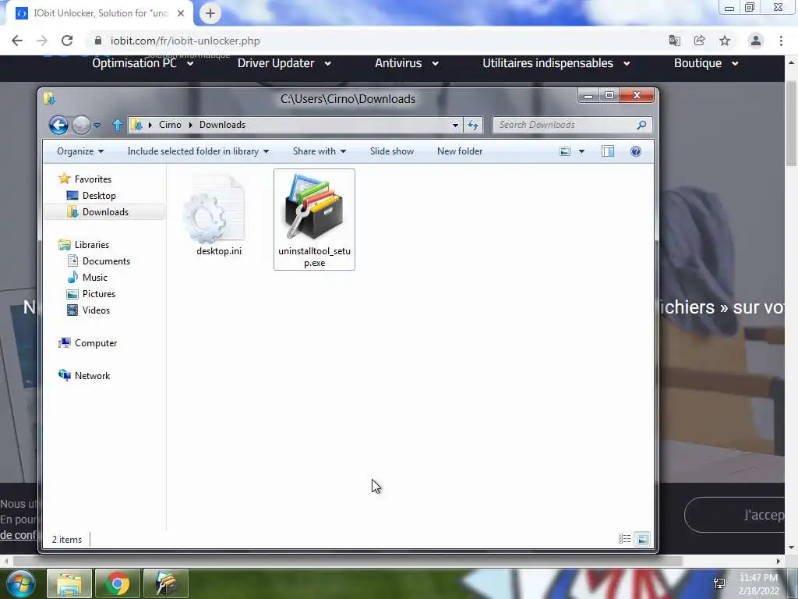This screenshot has height=599, width=798.
Task: Open Uninstall Tool taskbar icon
Action: pyautogui.click(x=166, y=583)
